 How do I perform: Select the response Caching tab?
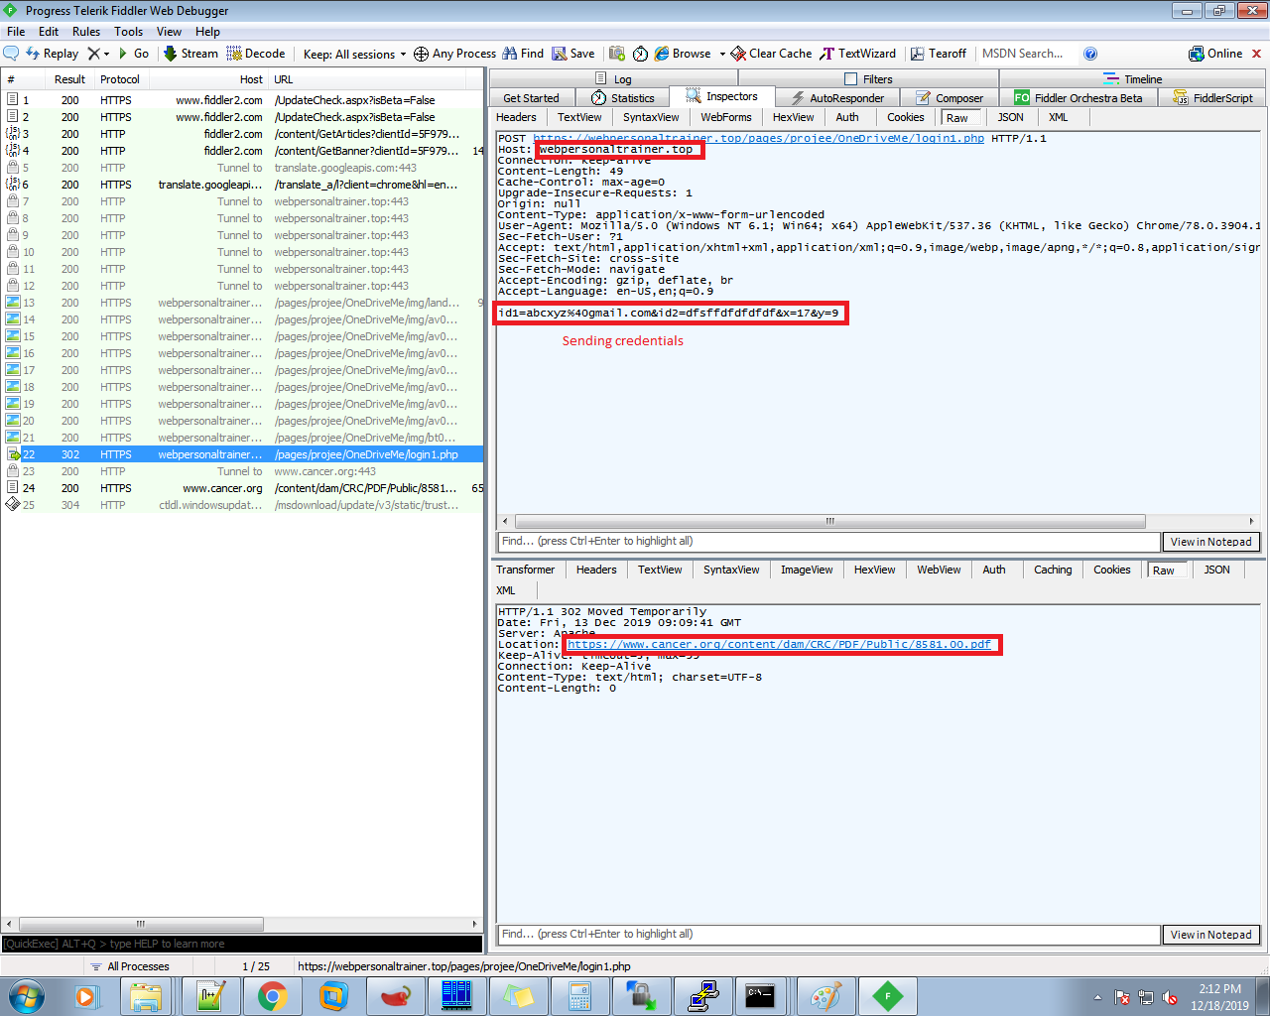pyautogui.click(x=1053, y=570)
